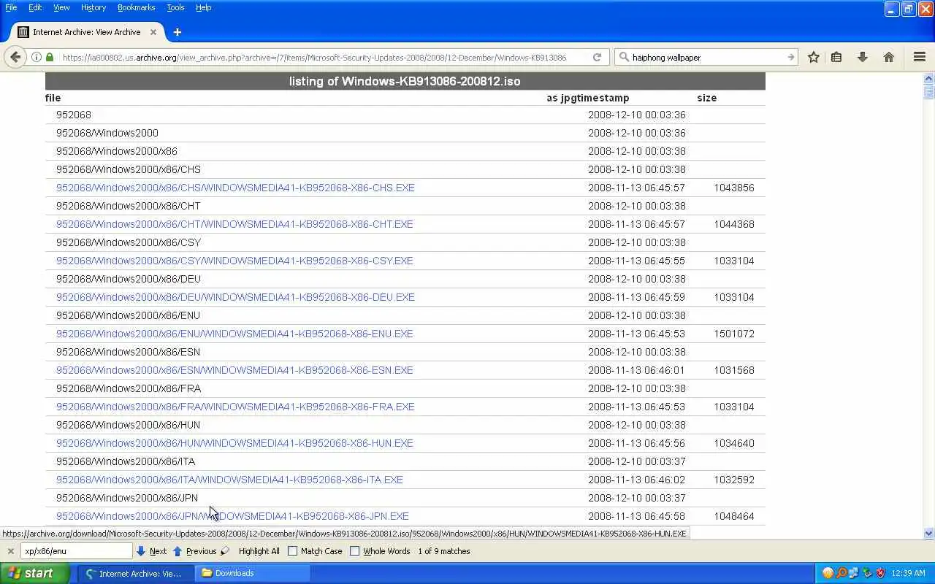Download the X86-CSY.EXE file link
The height and width of the screenshot is (584, 935).
tap(234, 261)
